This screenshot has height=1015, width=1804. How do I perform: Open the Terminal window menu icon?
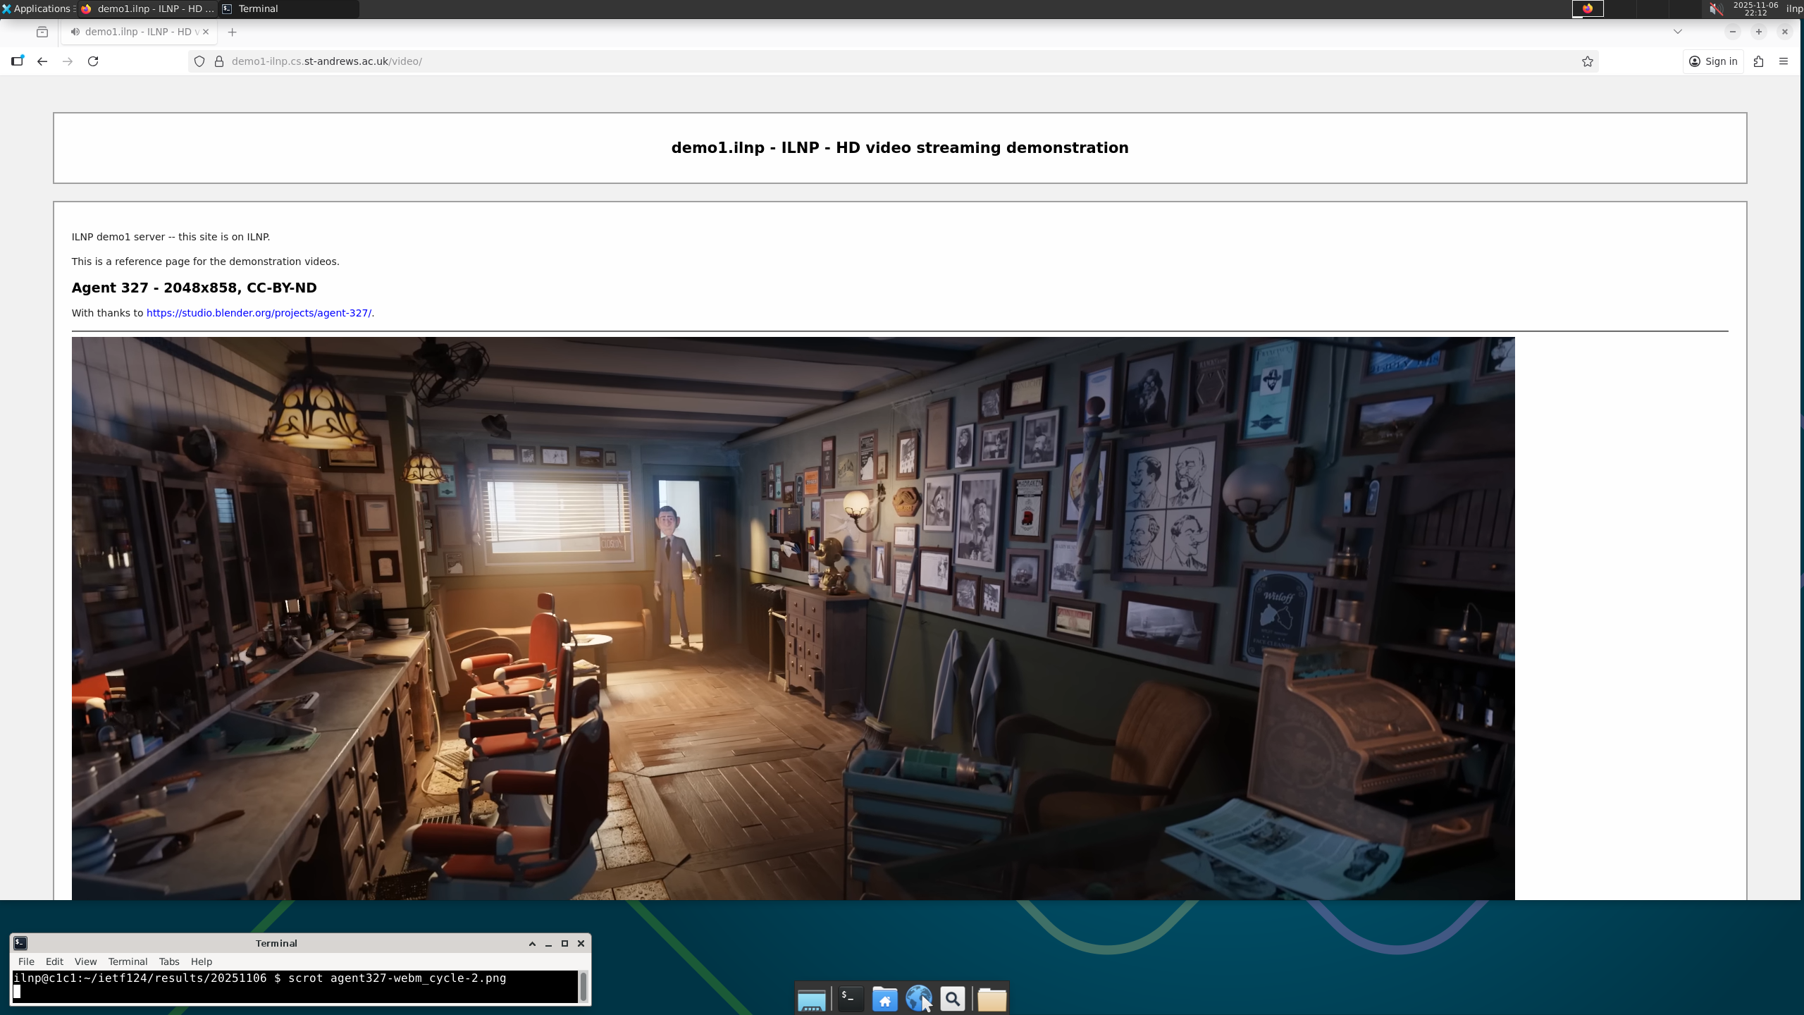click(20, 943)
